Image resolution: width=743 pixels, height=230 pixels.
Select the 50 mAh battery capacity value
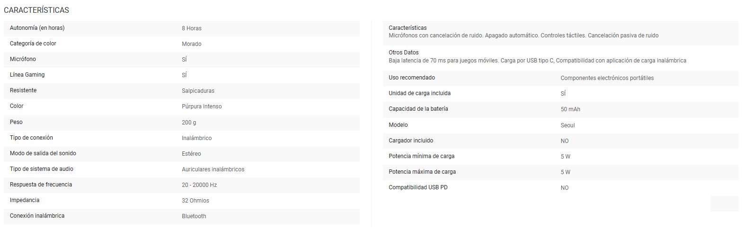click(570, 109)
